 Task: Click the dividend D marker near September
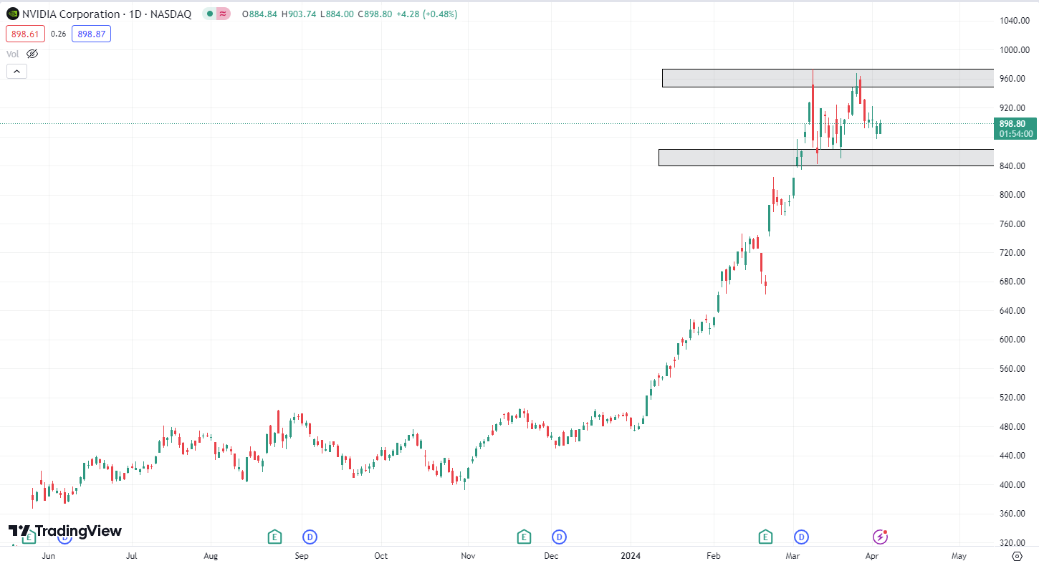tap(310, 537)
